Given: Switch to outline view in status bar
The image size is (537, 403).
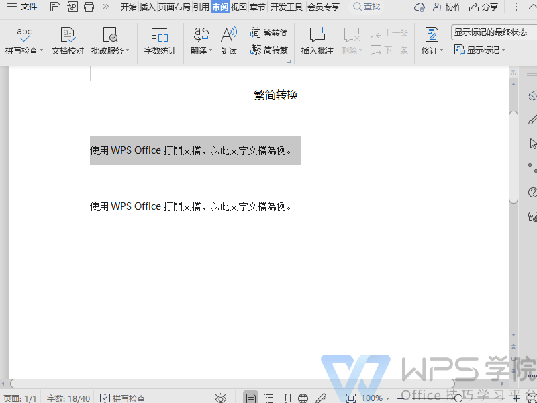Looking at the screenshot, I should point(268,398).
